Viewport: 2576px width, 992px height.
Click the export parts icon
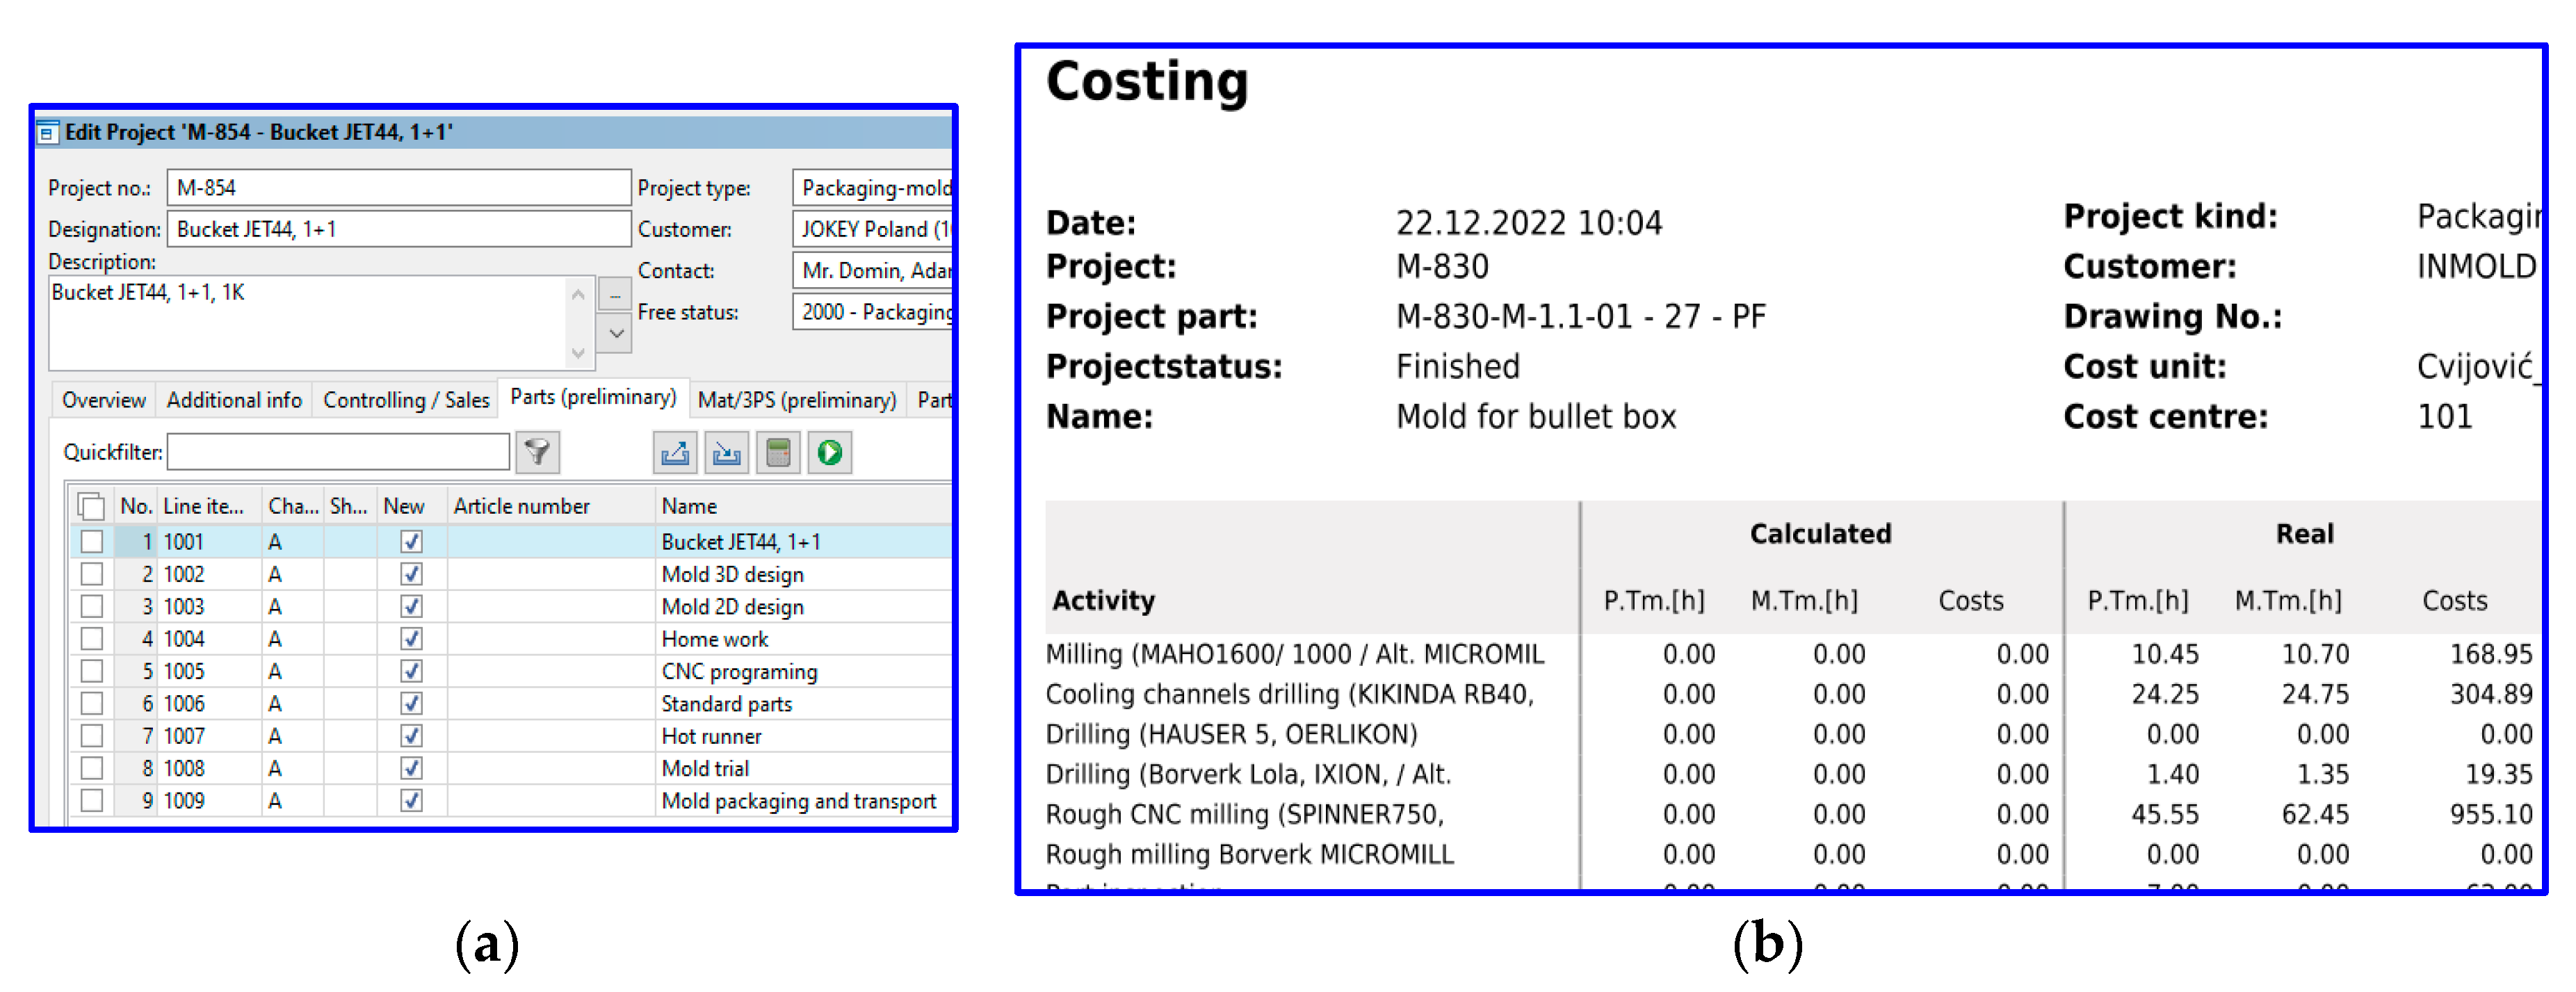tap(675, 453)
